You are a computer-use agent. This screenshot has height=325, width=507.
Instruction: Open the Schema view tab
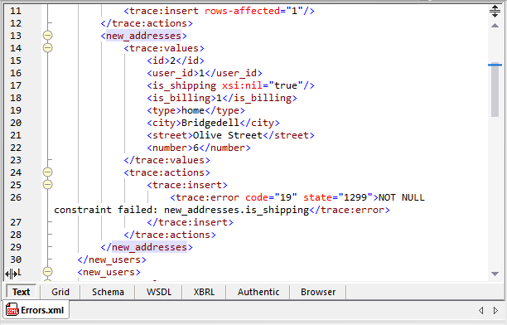click(x=108, y=292)
